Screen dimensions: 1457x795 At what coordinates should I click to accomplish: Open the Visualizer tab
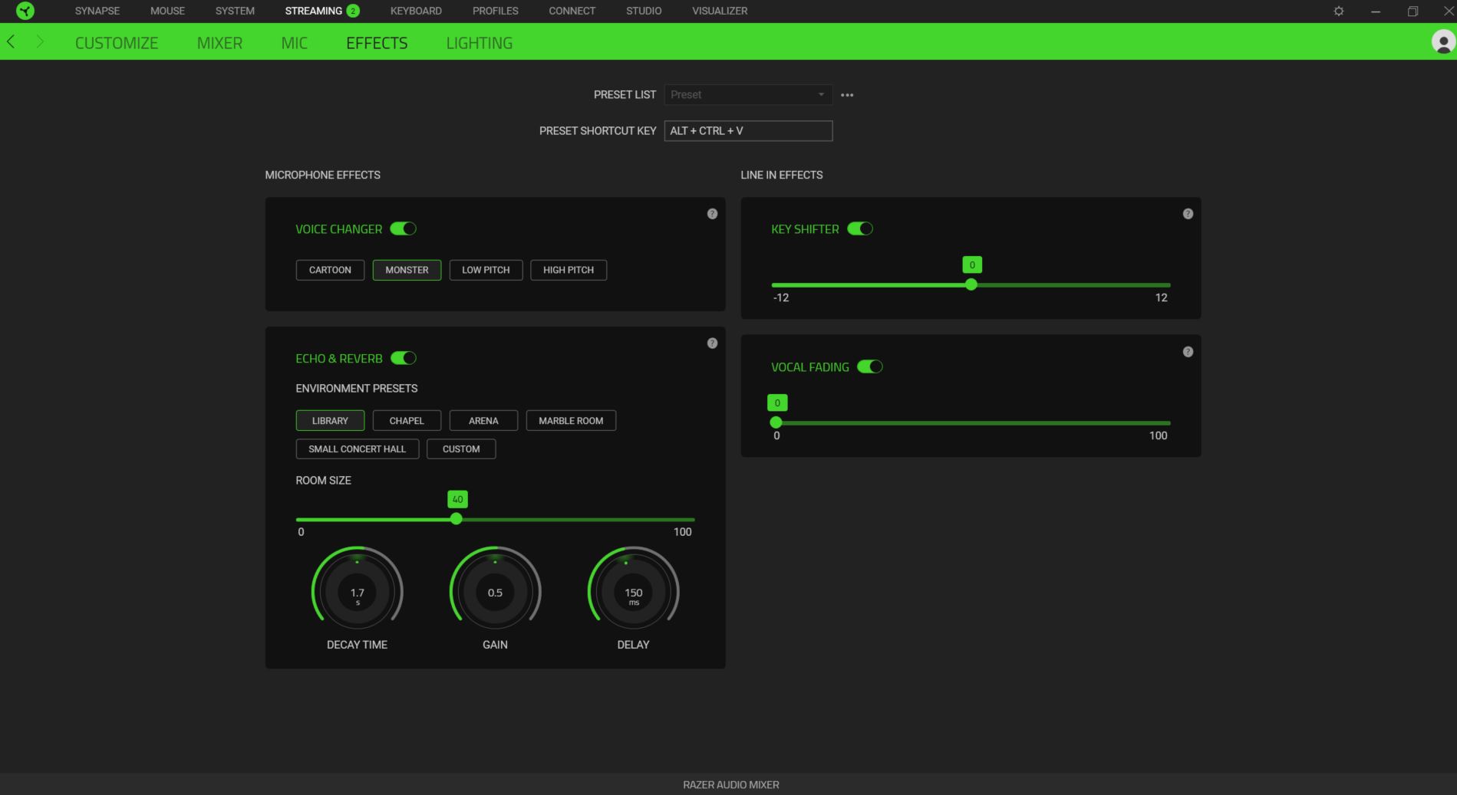pyautogui.click(x=720, y=11)
